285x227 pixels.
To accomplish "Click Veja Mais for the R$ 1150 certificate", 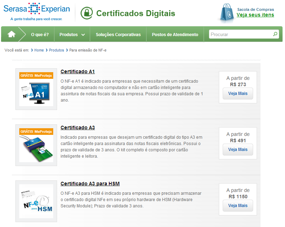I will point(238,206).
